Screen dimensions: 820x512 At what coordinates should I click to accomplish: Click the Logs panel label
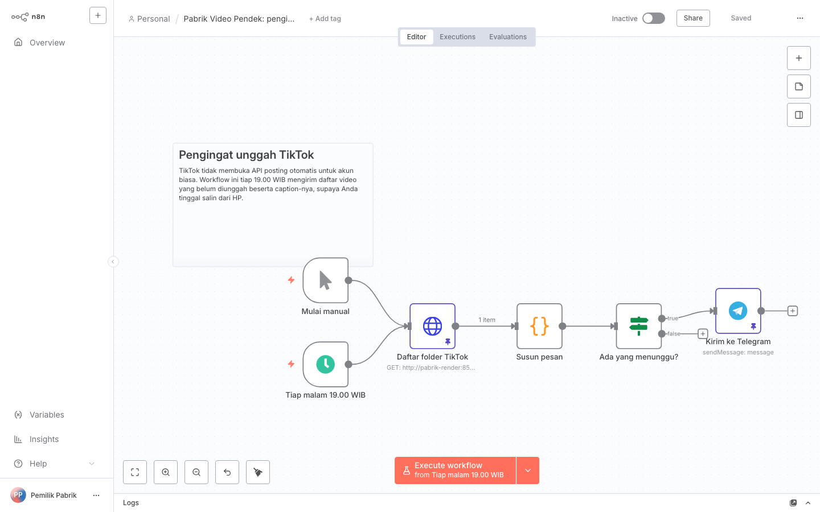tap(131, 503)
